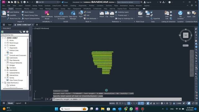Collapse the ZONE 3 ASBLT drawing node
Viewport: 199px width, 112px height.
(2, 38)
